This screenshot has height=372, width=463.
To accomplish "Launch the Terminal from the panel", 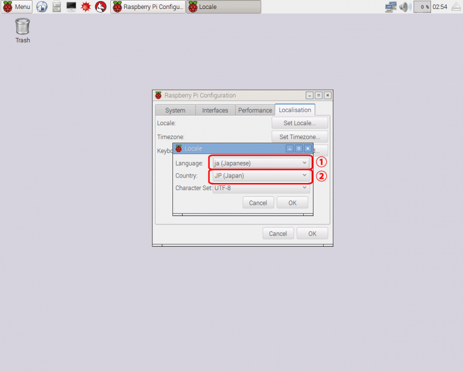I will click(71, 7).
